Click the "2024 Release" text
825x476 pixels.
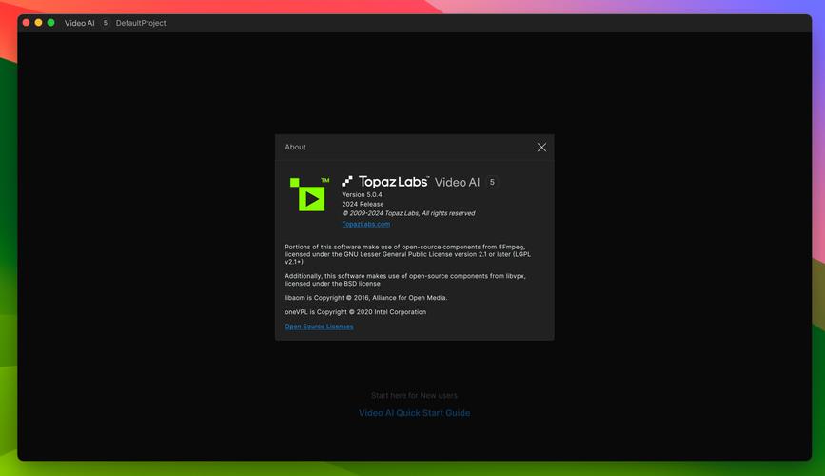pos(363,205)
